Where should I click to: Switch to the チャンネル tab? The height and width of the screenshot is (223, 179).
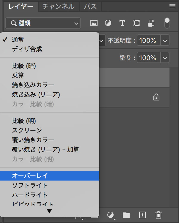[58, 6]
